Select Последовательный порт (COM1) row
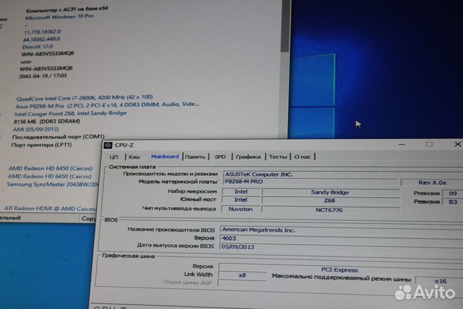This screenshot has height=309, width=463. [x=58, y=137]
